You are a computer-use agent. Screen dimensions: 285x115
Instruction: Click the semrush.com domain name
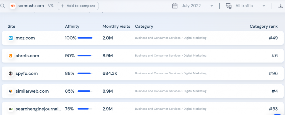(x=31, y=6)
